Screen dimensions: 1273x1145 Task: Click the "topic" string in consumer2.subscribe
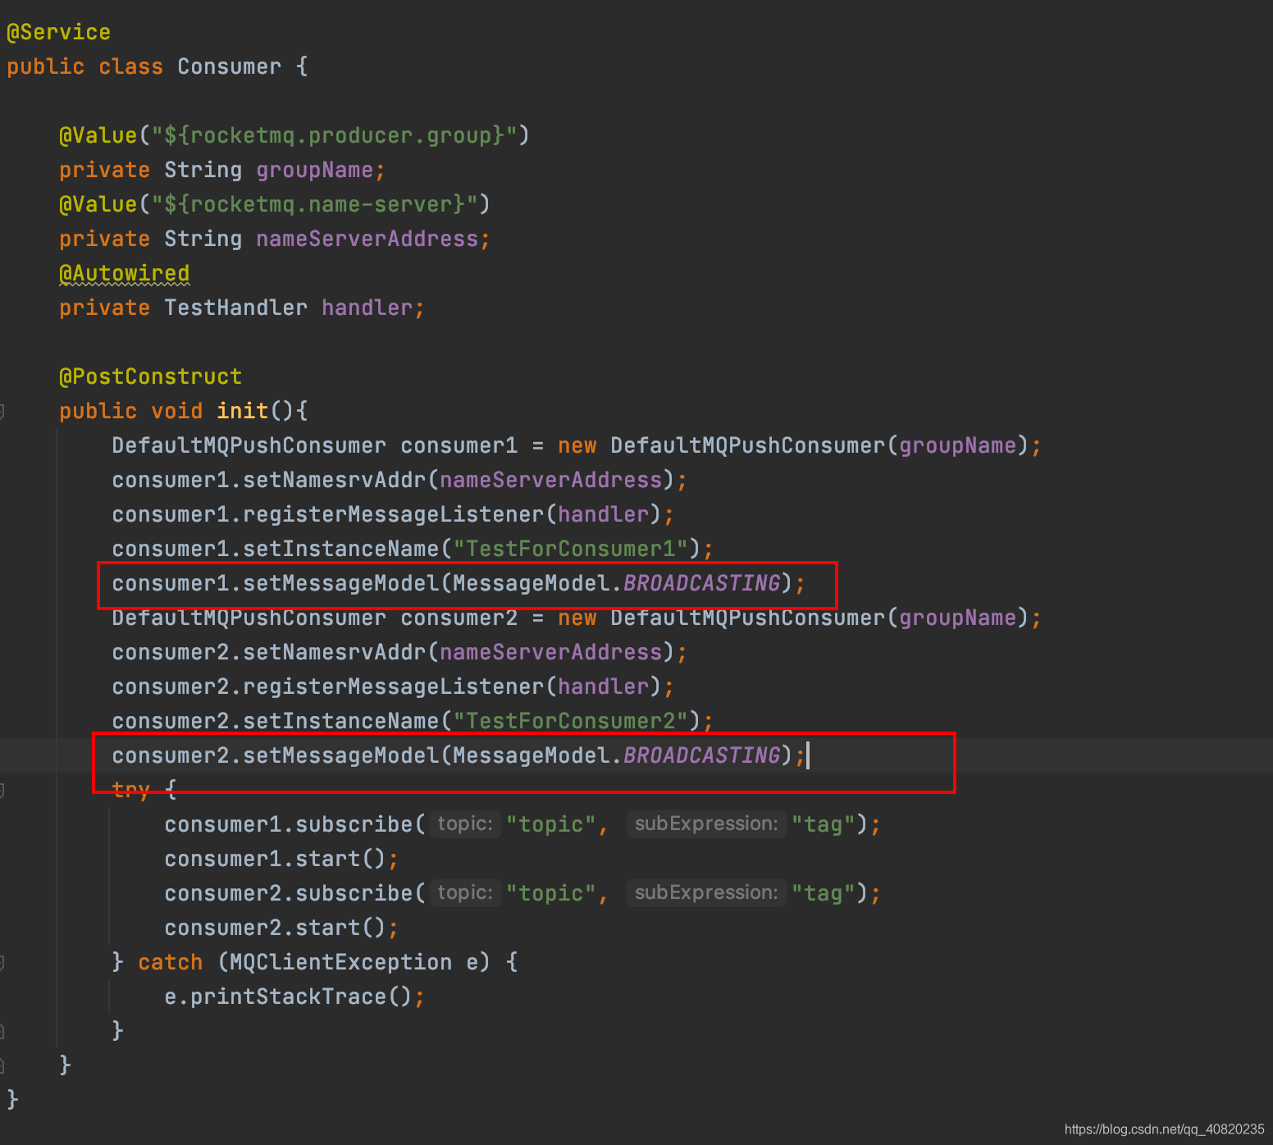coord(550,894)
